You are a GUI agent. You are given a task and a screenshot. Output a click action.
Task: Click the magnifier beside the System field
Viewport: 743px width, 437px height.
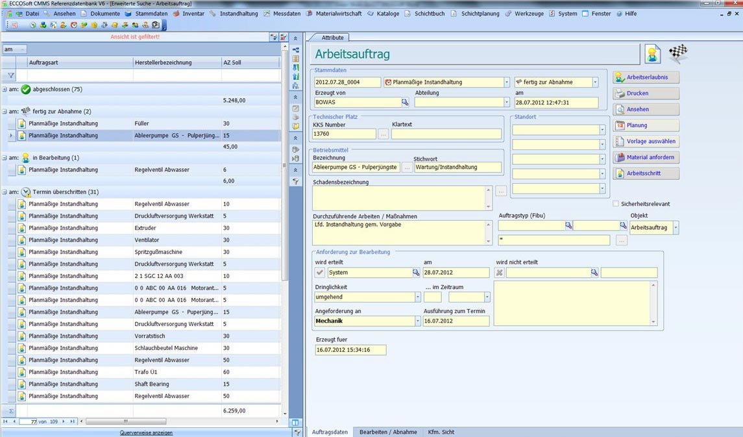[x=415, y=273]
